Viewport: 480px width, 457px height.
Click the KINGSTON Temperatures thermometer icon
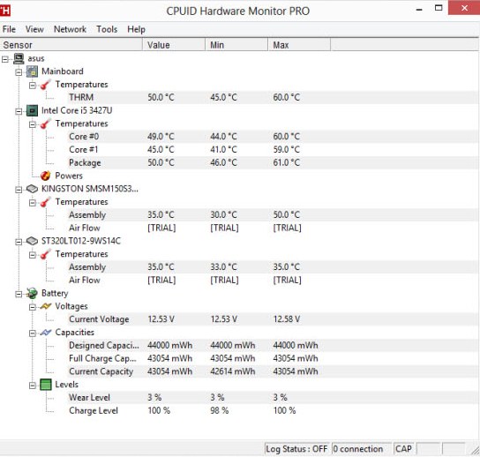point(46,202)
